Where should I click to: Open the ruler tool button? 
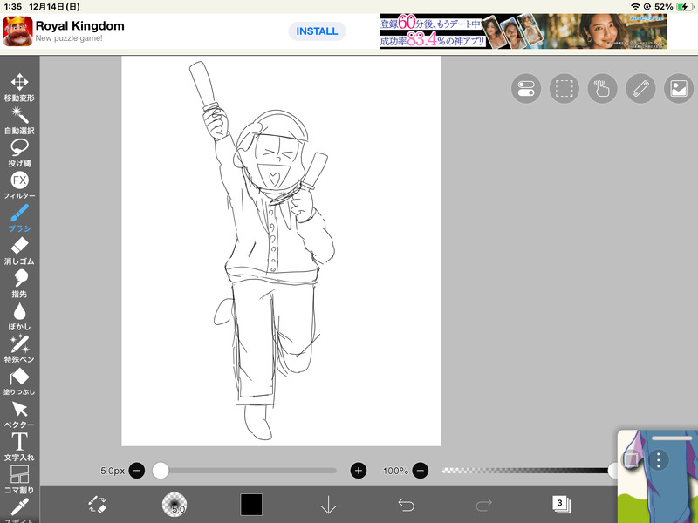(x=640, y=89)
